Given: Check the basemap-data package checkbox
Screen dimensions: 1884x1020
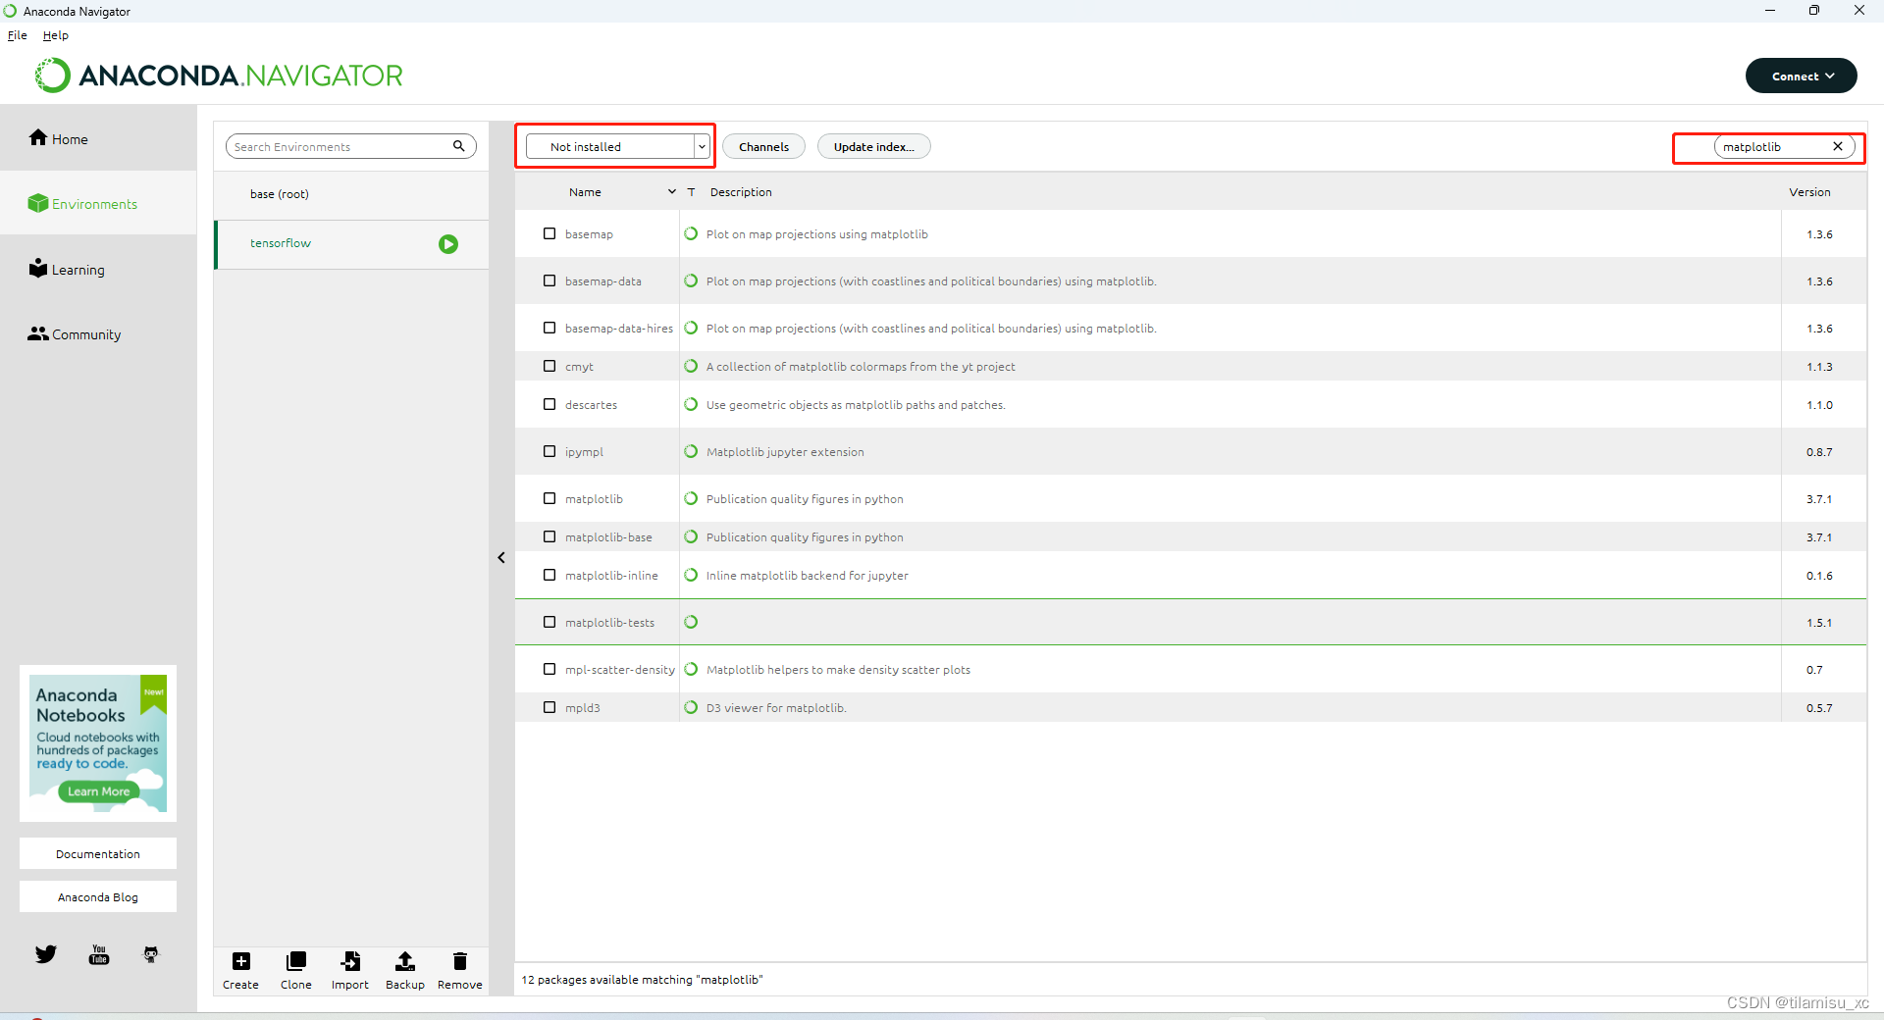Looking at the screenshot, I should click(x=549, y=280).
